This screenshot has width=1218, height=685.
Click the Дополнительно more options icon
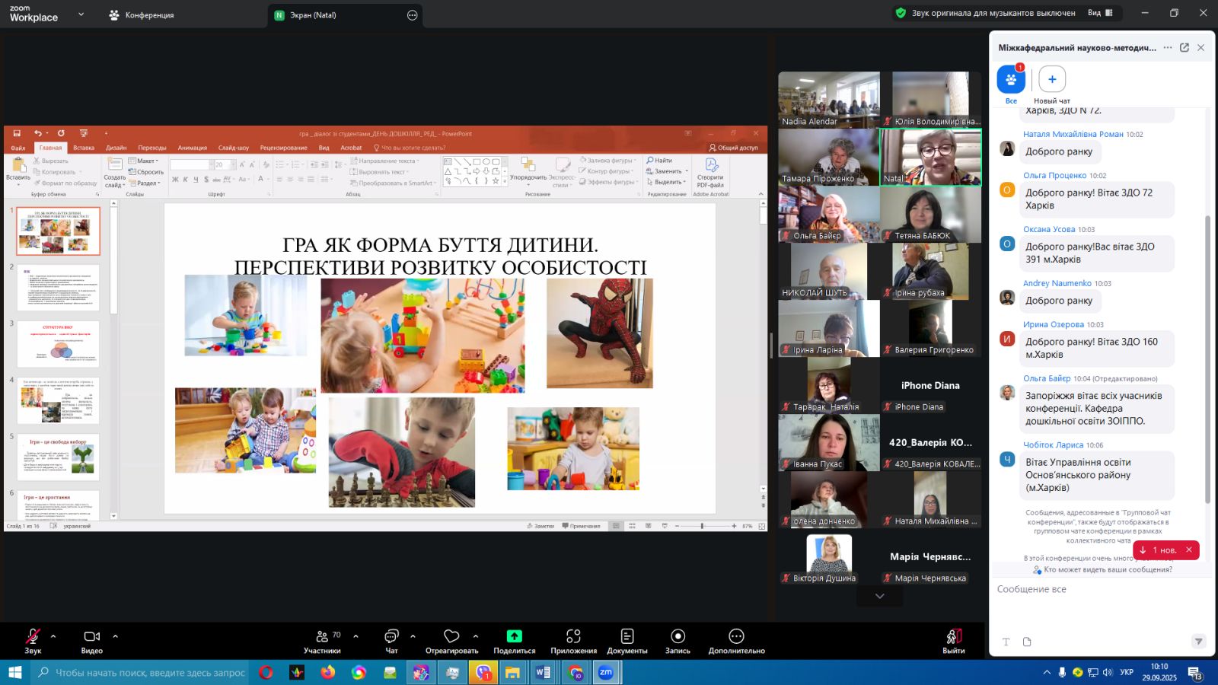pos(736,639)
